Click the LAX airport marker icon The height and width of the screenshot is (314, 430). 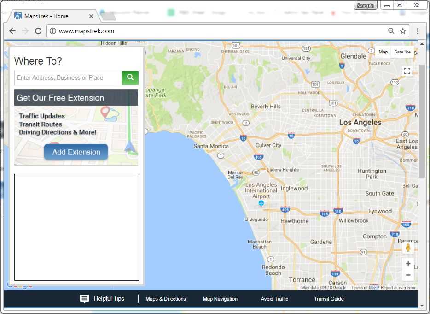coord(261,203)
